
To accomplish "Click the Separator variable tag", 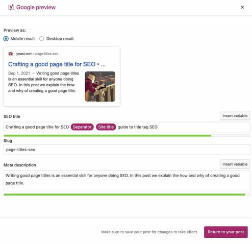I will [x=82, y=127].
